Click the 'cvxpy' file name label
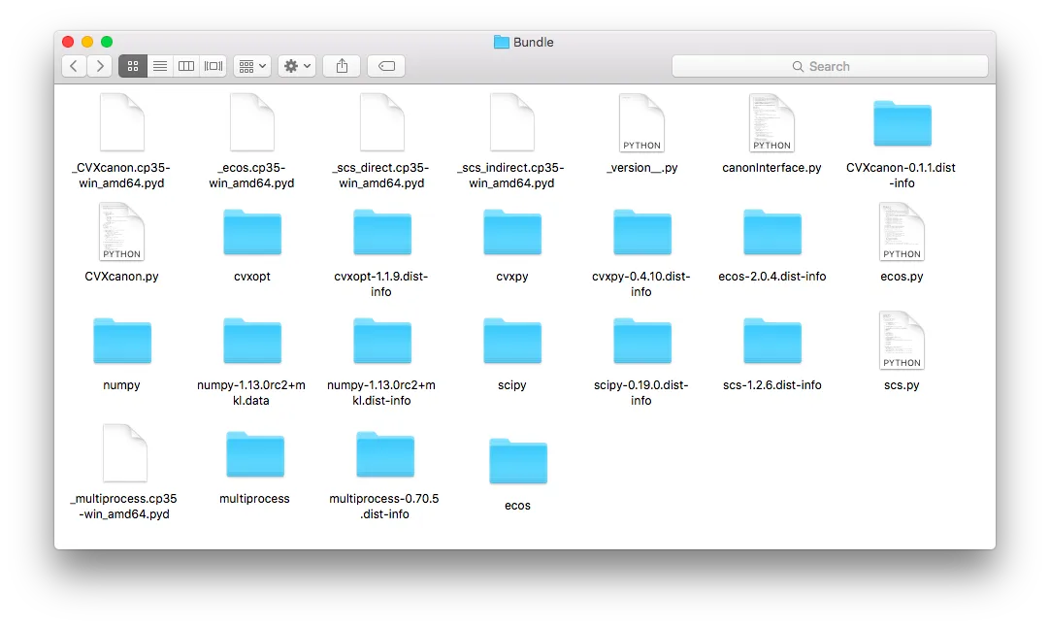Screen dimensions: 1050x627 point(511,276)
